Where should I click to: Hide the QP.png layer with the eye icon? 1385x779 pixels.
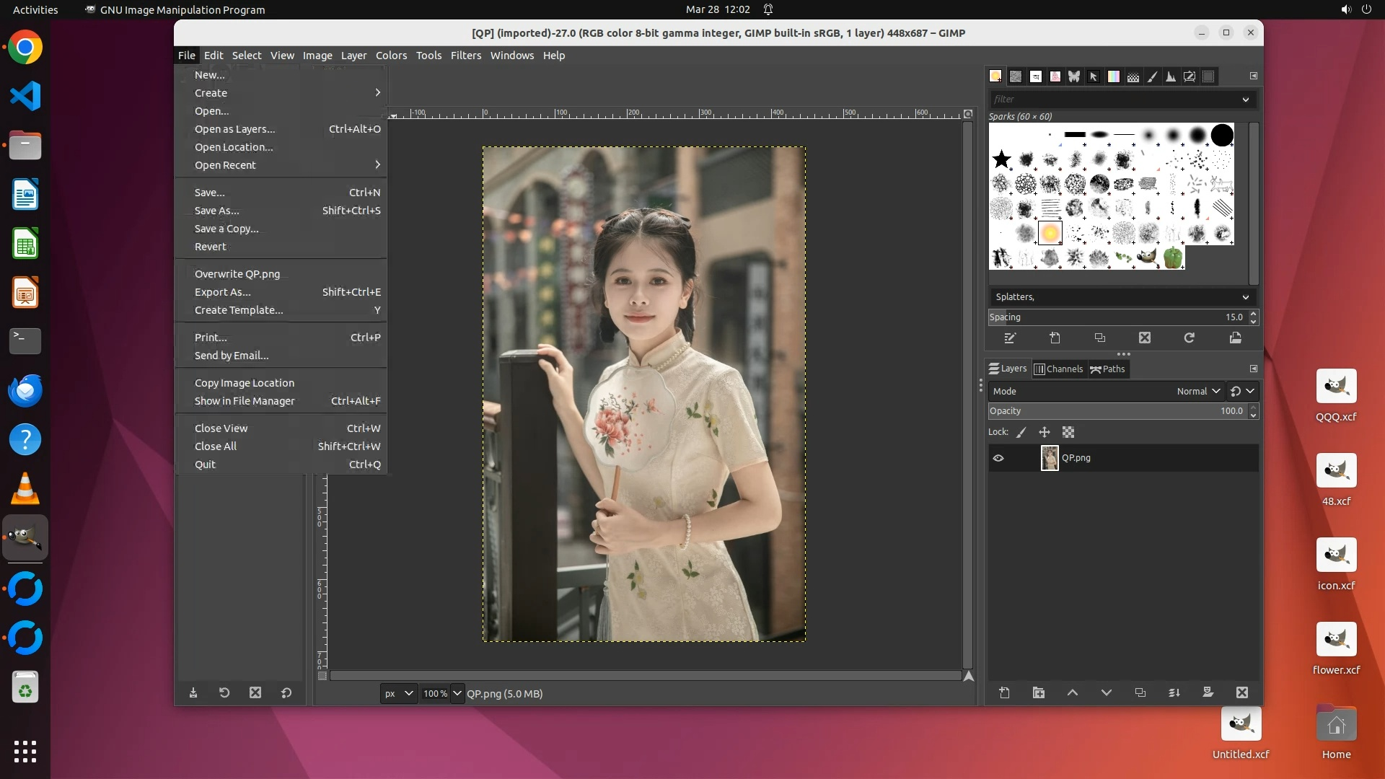click(998, 458)
